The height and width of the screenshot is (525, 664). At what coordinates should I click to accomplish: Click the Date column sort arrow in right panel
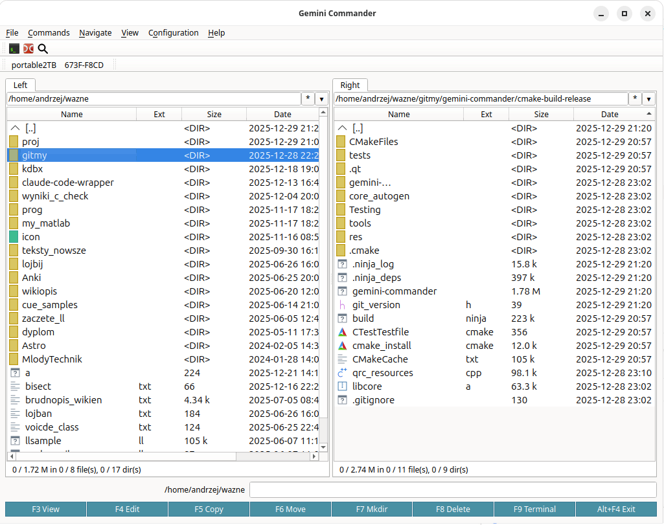(649, 113)
